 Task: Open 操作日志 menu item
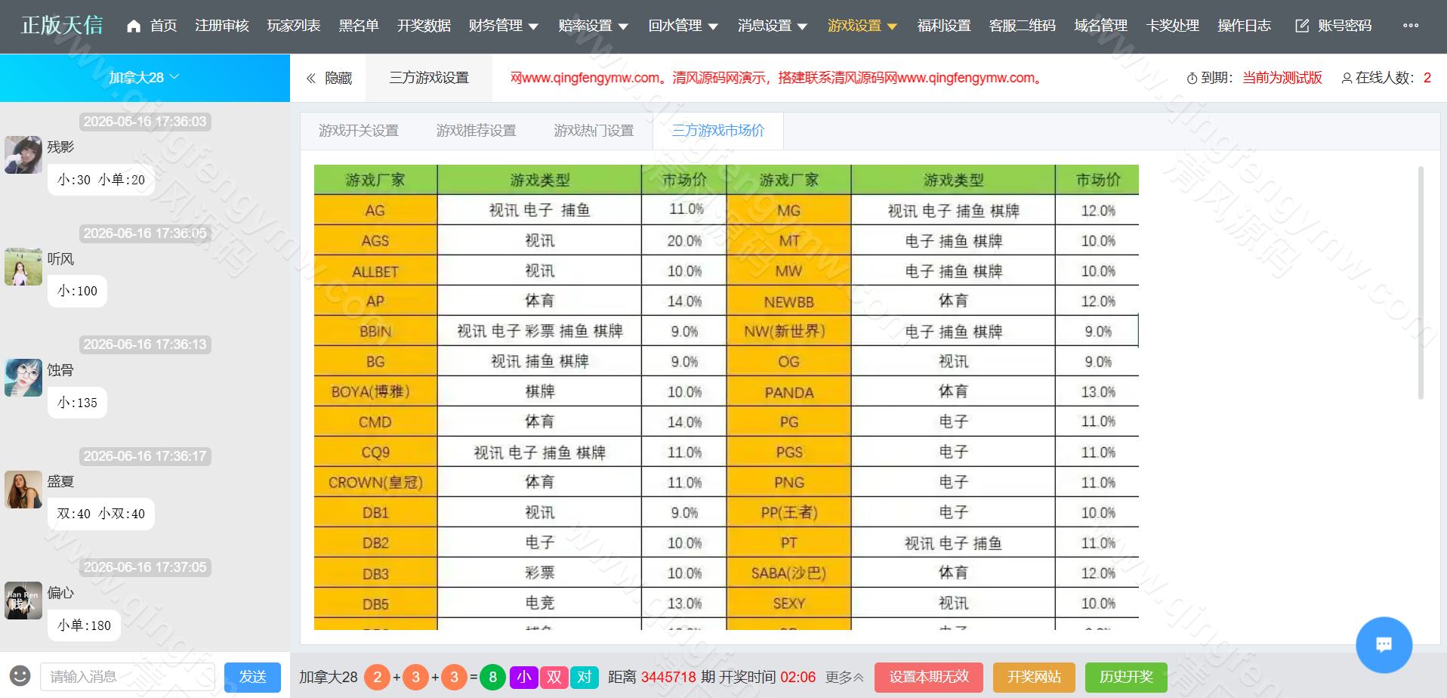tap(1245, 26)
